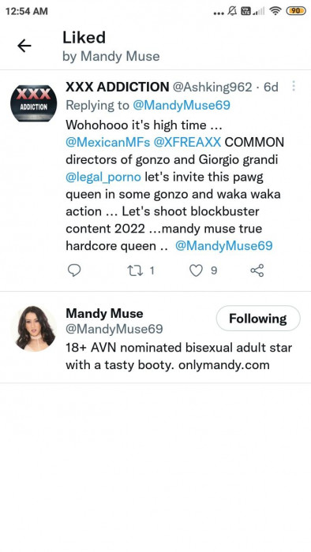
Task: Retweet using the retweet arrows icon
Action: pos(134,270)
